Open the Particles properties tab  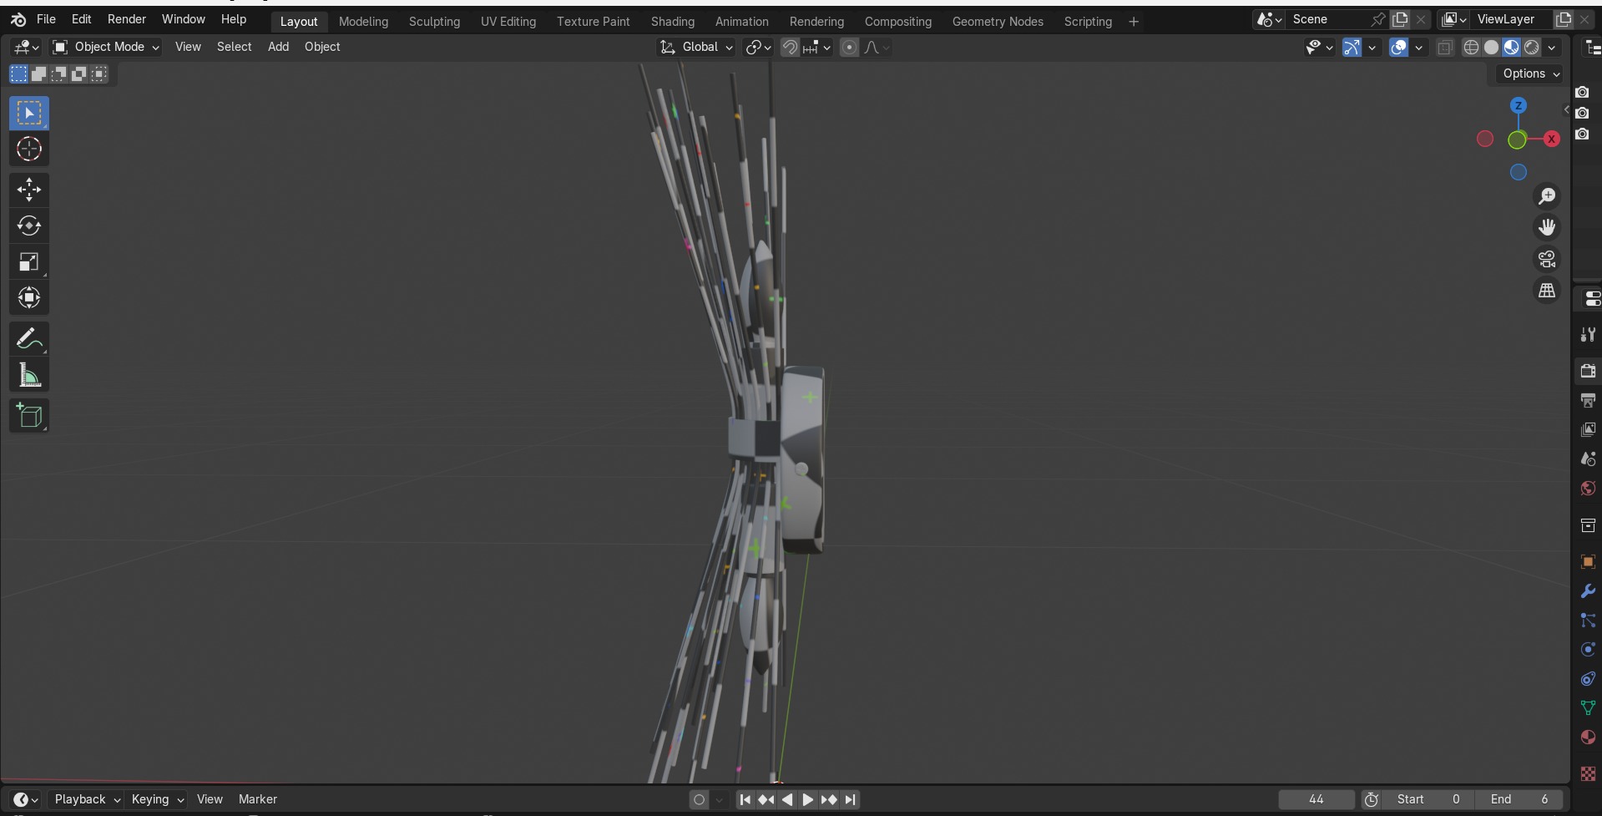1588,621
